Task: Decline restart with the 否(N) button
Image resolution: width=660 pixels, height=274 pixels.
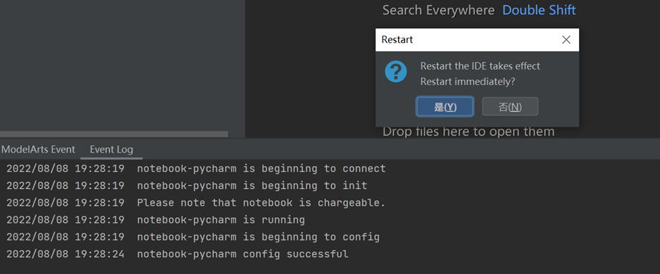Action: pyautogui.click(x=510, y=107)
